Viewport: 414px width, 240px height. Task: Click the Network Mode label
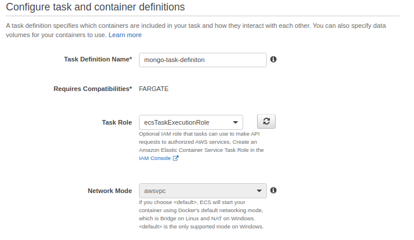click(110, 191)
